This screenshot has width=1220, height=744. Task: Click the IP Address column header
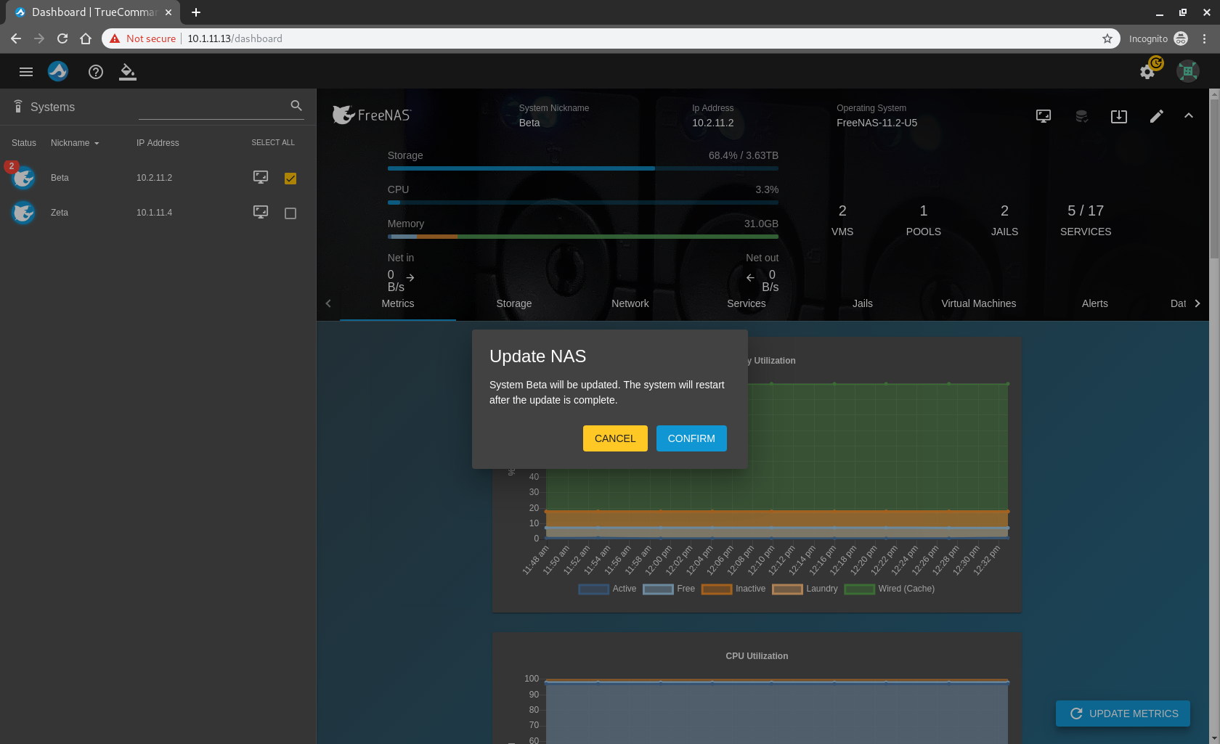[x=158, y=143]
